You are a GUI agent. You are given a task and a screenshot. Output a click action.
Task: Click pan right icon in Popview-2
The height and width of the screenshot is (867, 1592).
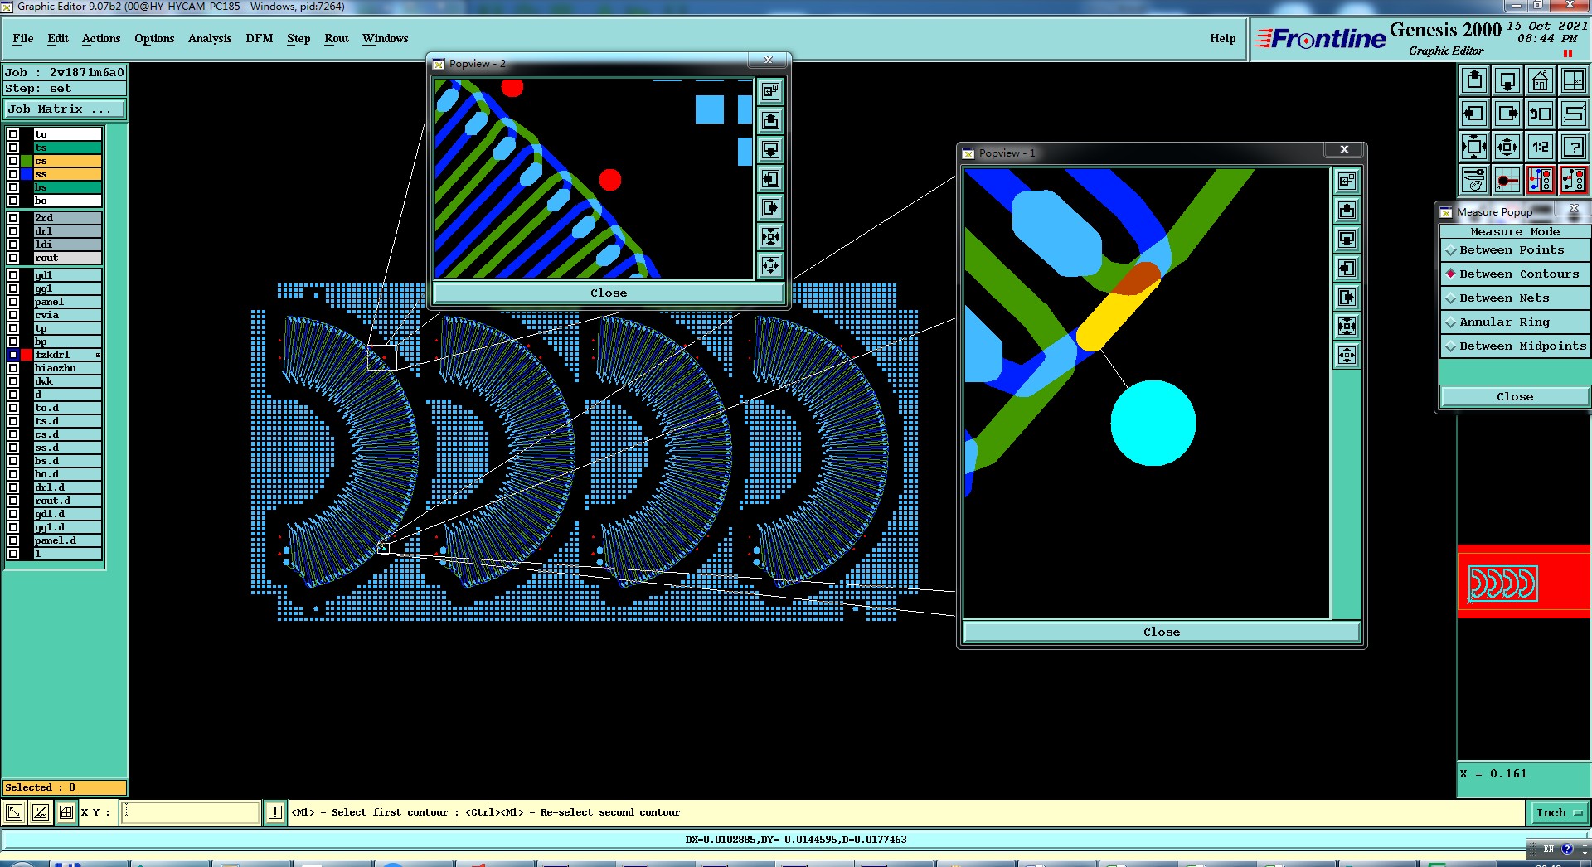tap(770, 208)
